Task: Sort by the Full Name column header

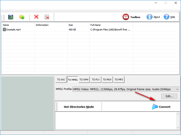Action: [111, 25]
